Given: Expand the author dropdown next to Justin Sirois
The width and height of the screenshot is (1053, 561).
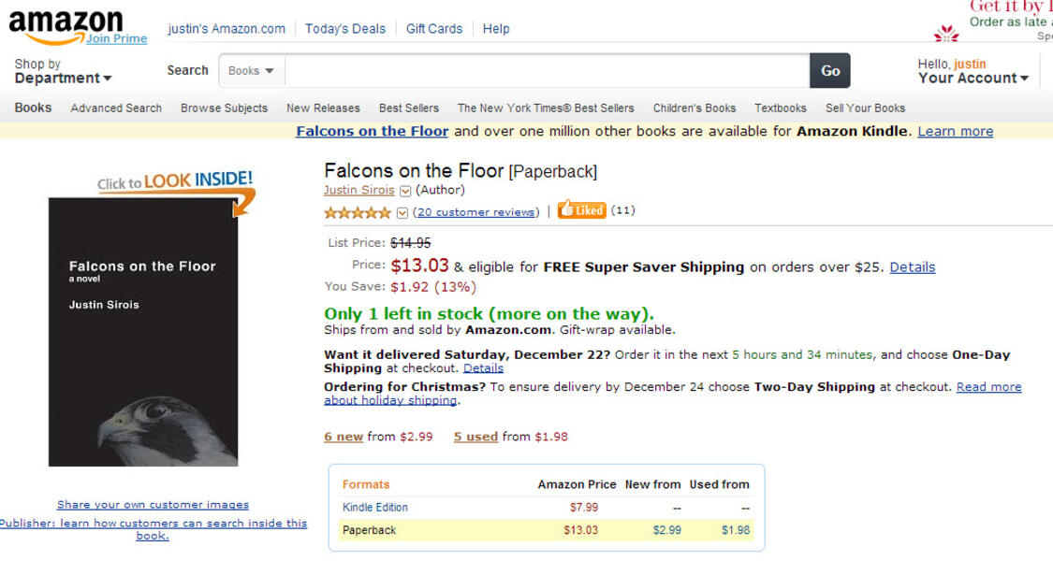Looking at the screenshot, I should pyautogui.click(x=405, y=192).
